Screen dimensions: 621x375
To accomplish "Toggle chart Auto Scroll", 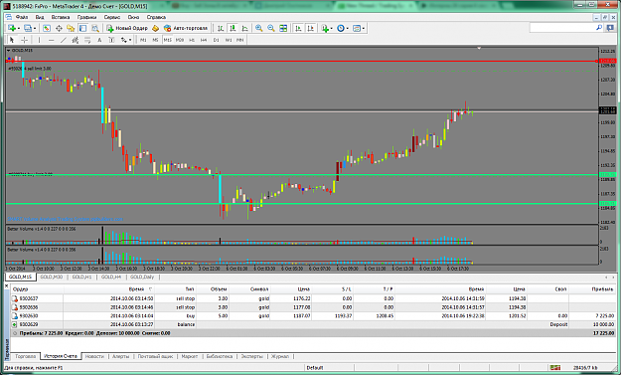I will pyautogui.click(x=298, y=28).
